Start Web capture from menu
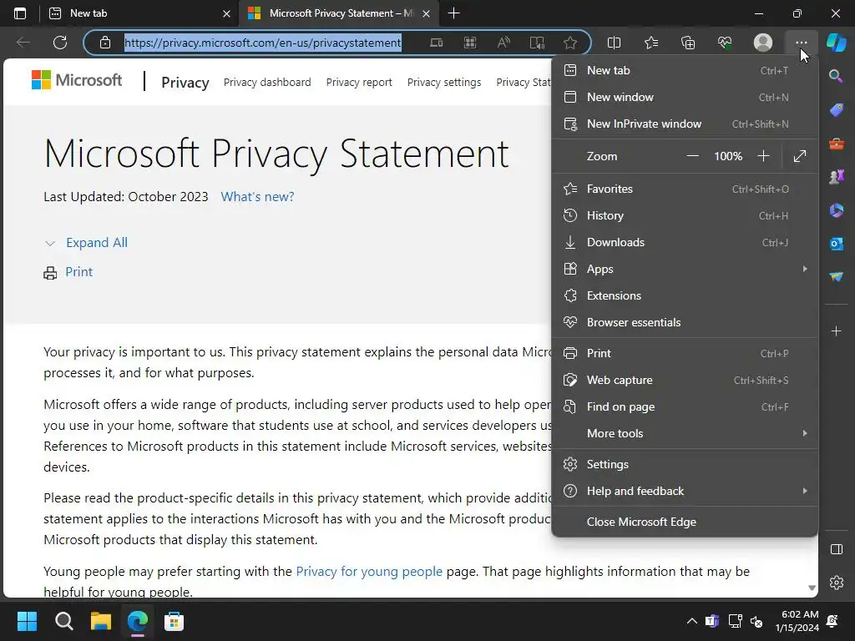This screenshot has width=855, height=641. point(685,380)
